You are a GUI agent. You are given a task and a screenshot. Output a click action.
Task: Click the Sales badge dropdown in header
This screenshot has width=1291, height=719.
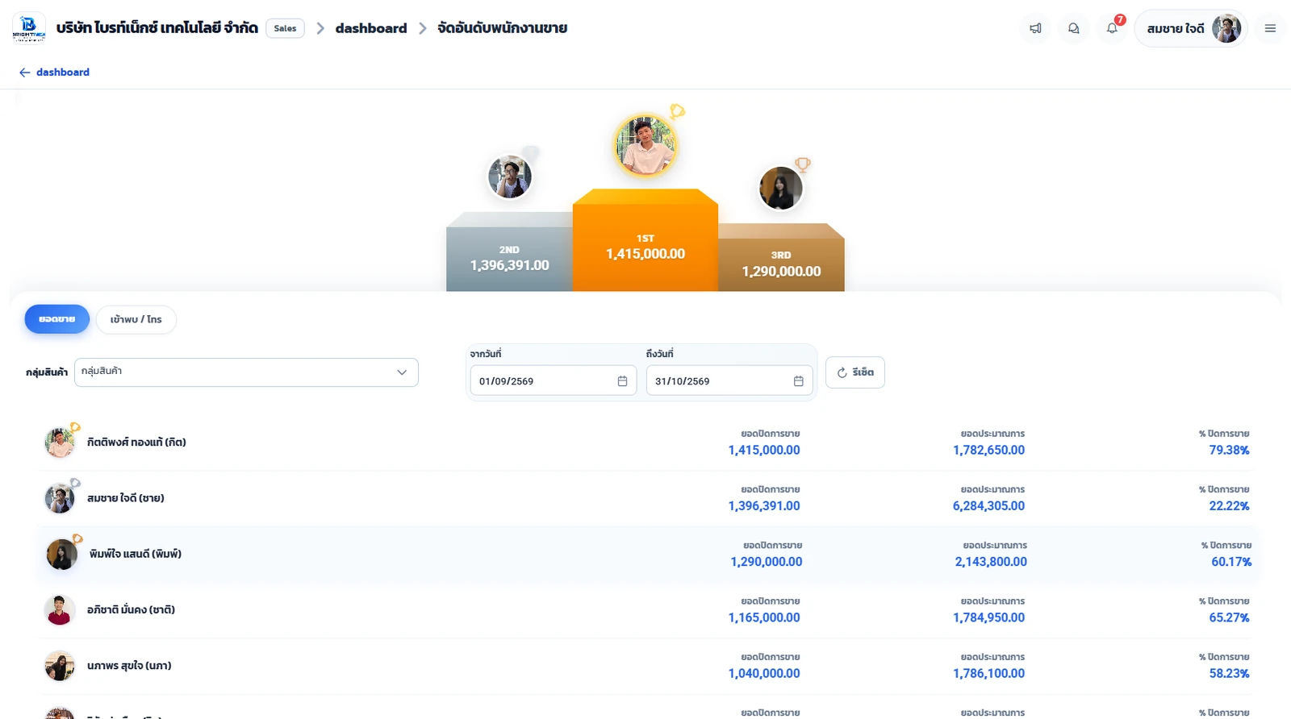[x=285, y=28]
